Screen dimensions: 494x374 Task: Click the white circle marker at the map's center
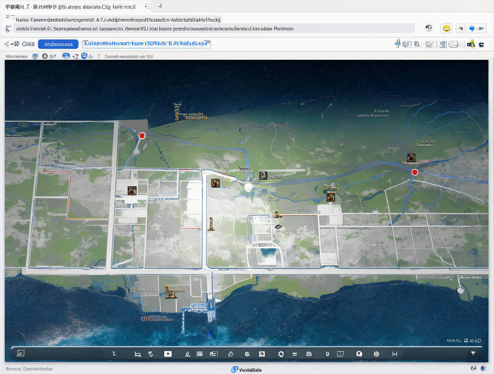click(248, 187)
